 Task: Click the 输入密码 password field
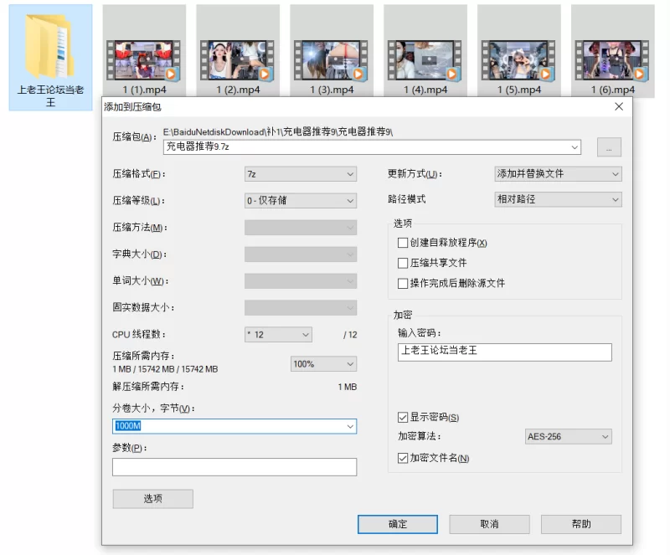(505, 352)
